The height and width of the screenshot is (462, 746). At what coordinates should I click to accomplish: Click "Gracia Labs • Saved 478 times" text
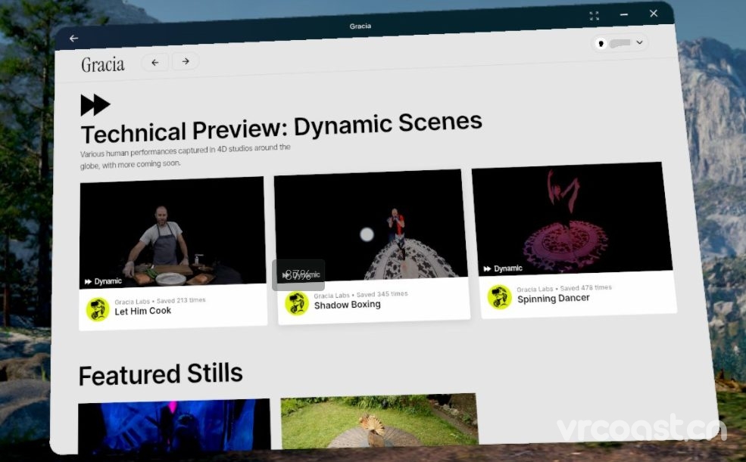coord(564,288)
